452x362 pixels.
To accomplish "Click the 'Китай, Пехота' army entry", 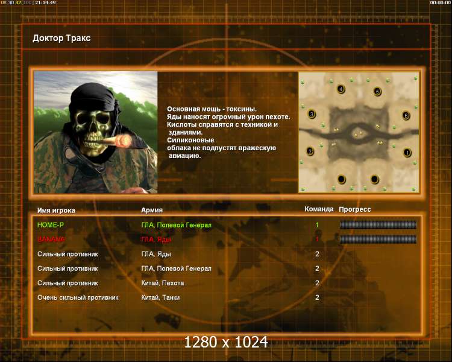I will (163, 283).
